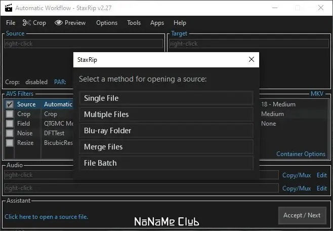This screenshot has height=231, width=333.
Task: Close the StaxRip source dialog
Action: 252,59
